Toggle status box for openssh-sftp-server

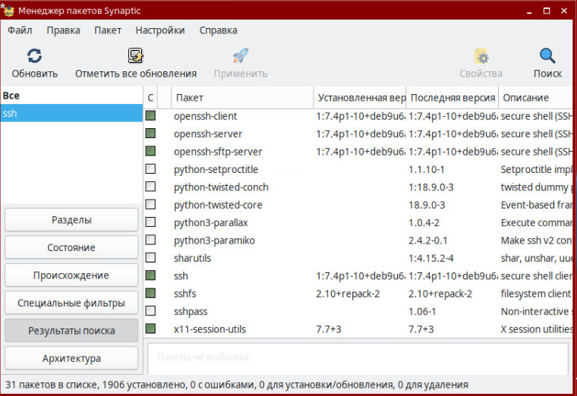[x=150, y=151]
